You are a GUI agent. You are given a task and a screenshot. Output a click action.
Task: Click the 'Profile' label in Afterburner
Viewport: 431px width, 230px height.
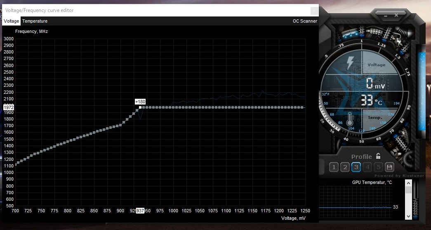(x=361, y=156)
